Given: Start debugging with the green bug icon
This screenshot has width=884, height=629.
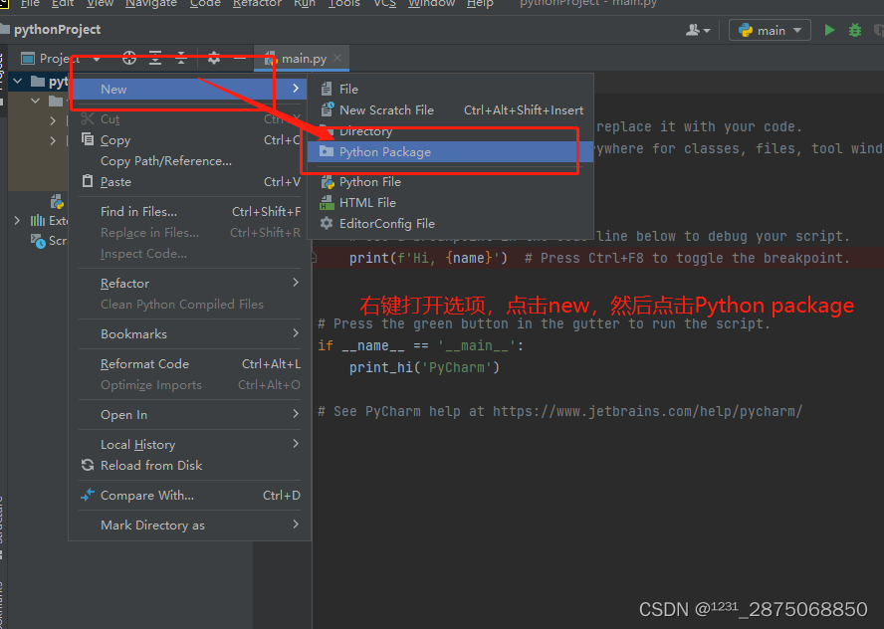Looking at the screenshot, I should point(855,30).
